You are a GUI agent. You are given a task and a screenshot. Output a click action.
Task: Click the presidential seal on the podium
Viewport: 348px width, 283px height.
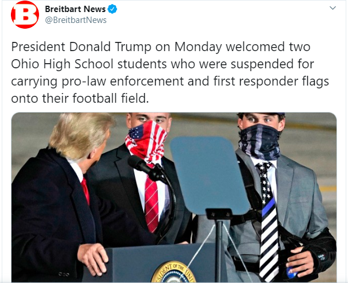coord(173,272)
